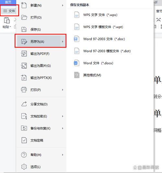Click the 保存文档副本 header text

[x=80, y=5]
